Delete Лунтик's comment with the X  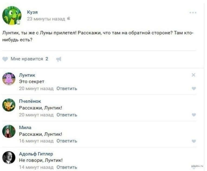193,75
